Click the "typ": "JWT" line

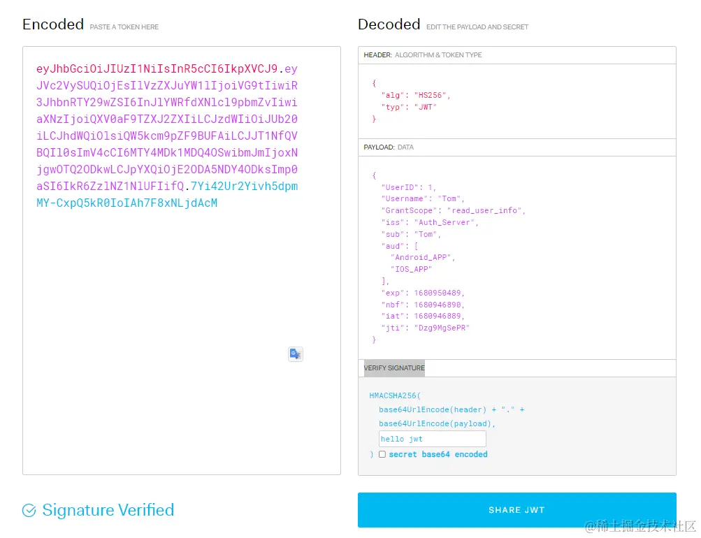coord(409,107)
